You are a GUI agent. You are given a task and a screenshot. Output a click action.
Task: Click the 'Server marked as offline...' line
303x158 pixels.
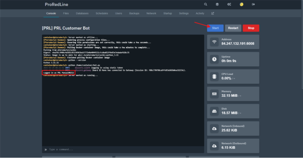pyautogui.click(x=71, y=37)
